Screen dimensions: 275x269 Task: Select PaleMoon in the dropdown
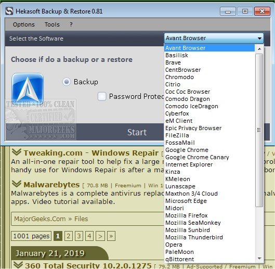coord(209,252)
